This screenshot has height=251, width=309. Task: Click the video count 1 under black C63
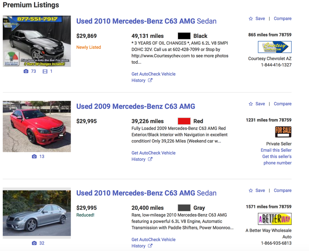pos(51,71)
